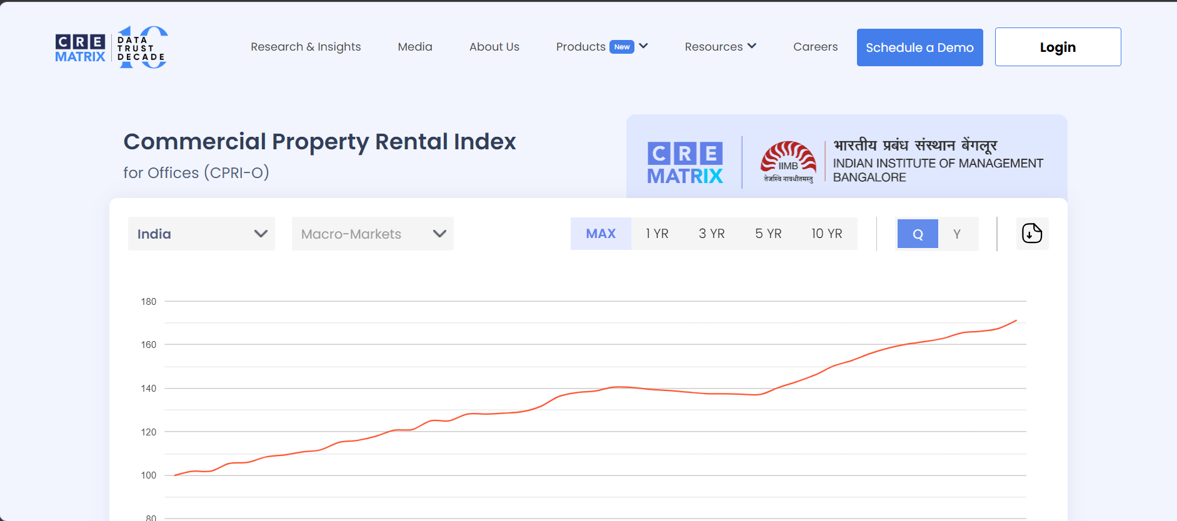Open the About Us page
The height and width of the screenshot is (521, 1177).
[x=494, y=47]
